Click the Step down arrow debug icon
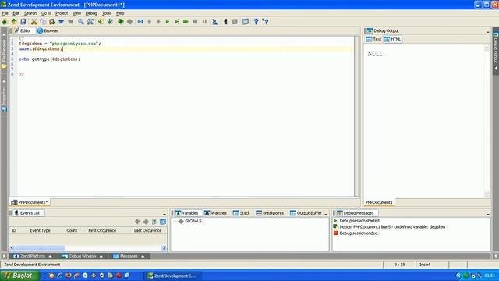 click(x=158, y=22)
